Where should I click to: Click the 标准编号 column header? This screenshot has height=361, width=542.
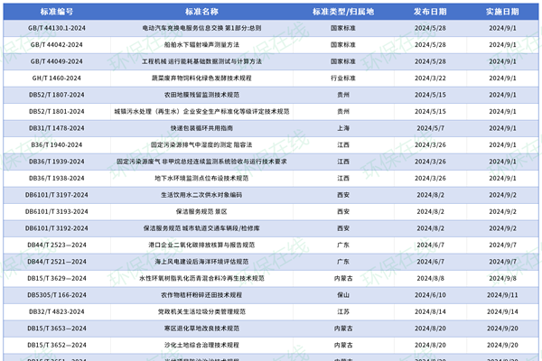pyautogui.click(x=56, y=12)
